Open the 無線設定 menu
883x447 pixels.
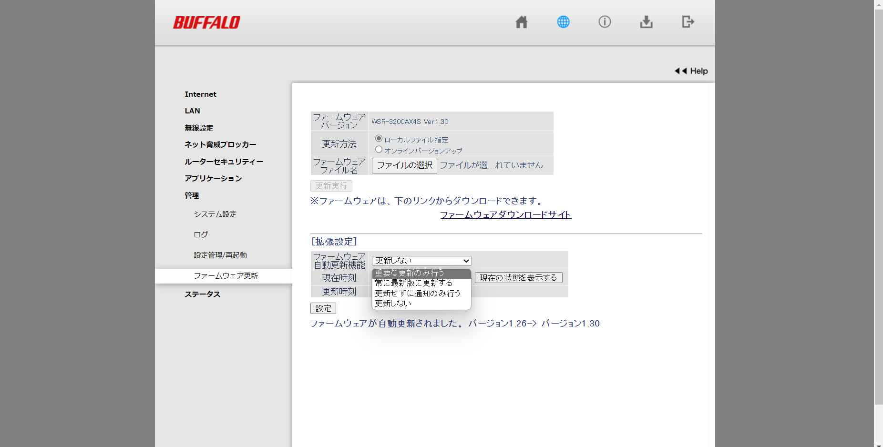[x=199, y=128]
